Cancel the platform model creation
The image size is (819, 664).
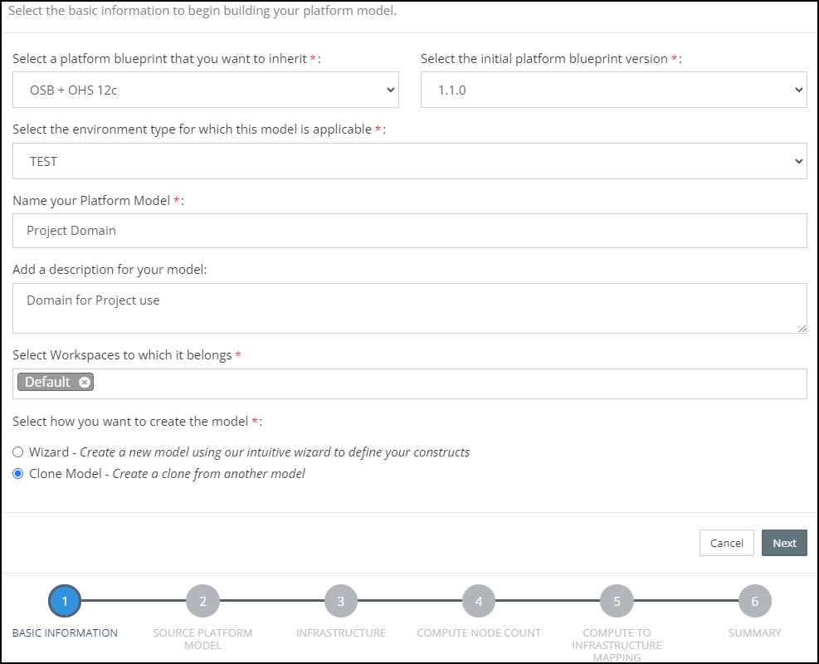pos(726,543)
